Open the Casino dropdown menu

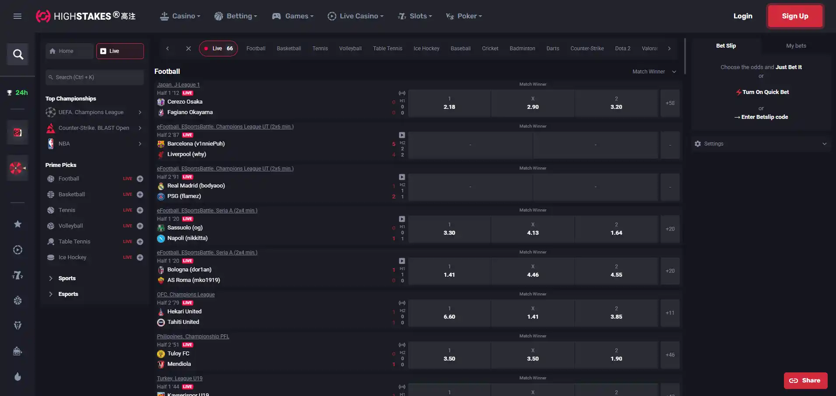tap(180, 16)
